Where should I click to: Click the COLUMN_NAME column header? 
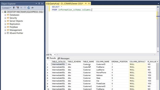click(102, 62)
